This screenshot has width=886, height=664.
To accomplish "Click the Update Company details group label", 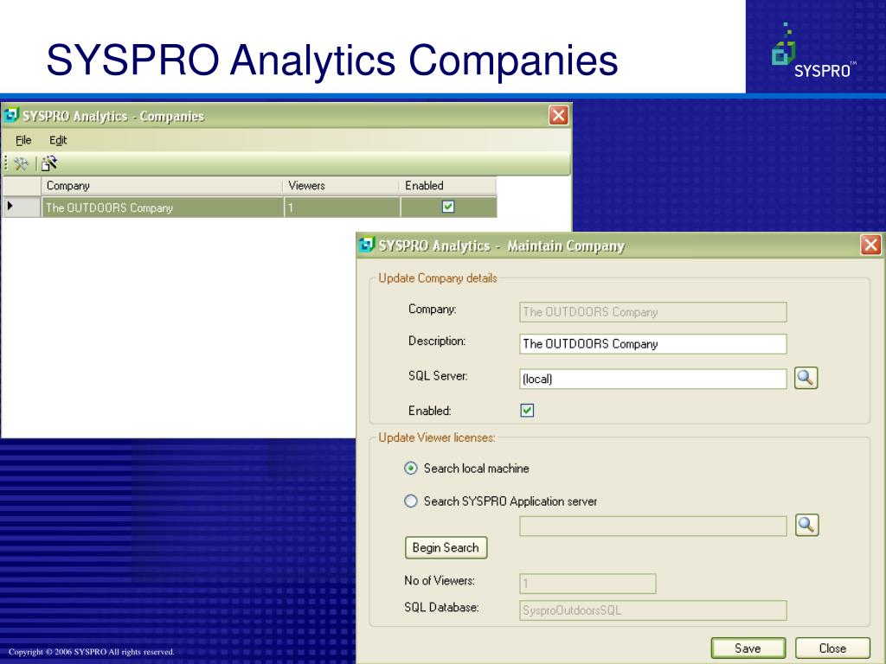I will 438,278.
